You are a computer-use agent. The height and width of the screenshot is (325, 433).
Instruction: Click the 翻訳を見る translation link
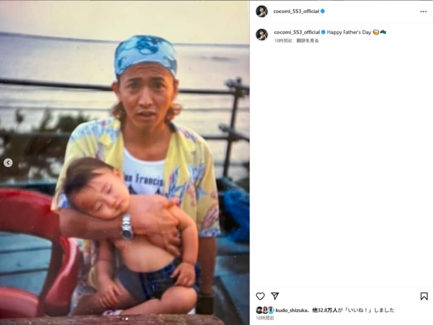point(307,41)
